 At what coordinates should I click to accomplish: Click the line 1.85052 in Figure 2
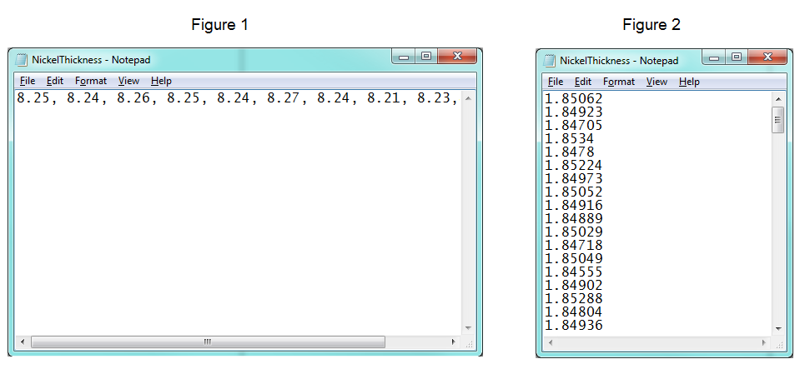pos(573,192)
